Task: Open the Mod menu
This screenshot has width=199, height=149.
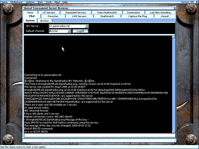Action: (57, 2)
